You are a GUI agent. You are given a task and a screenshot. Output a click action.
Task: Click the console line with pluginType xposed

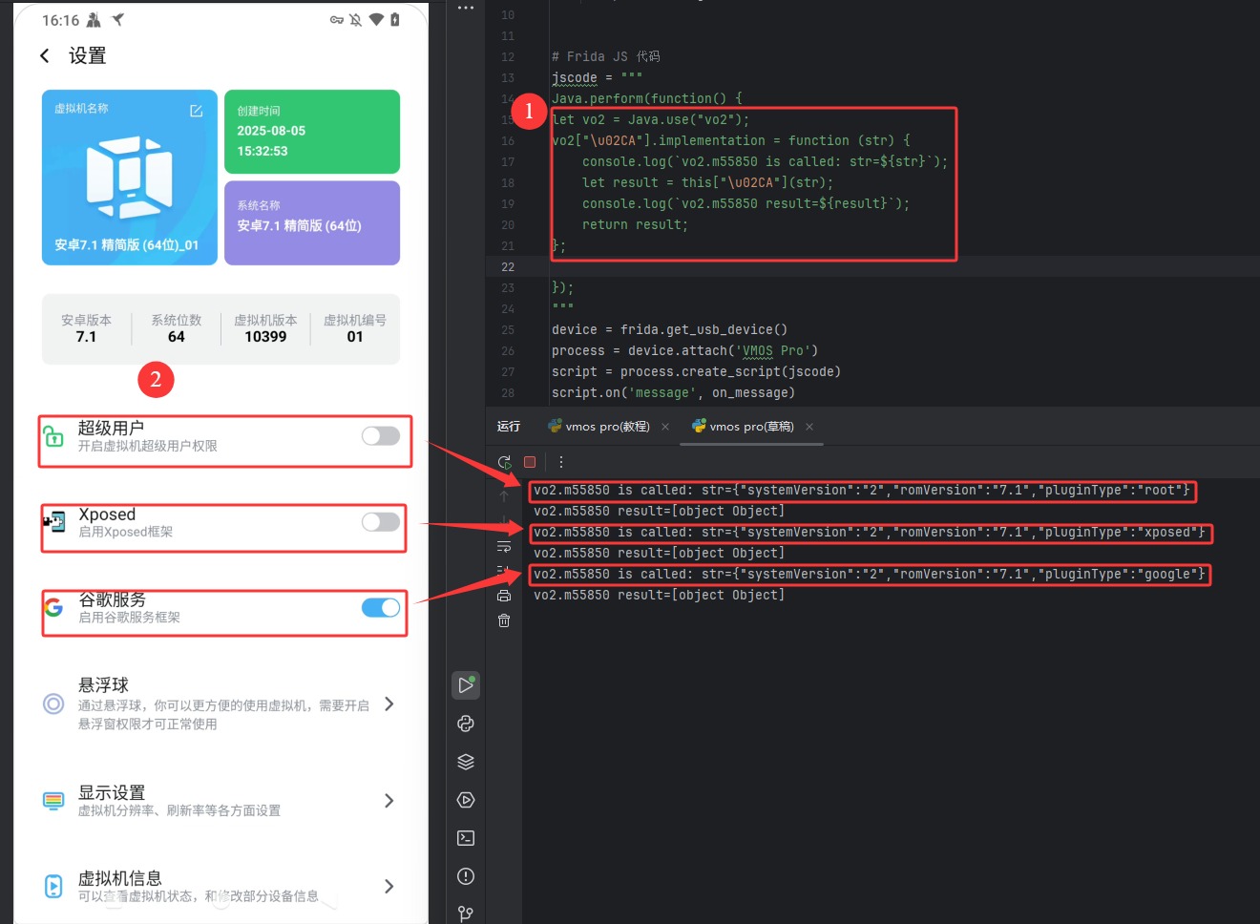[x=870, y=532]
